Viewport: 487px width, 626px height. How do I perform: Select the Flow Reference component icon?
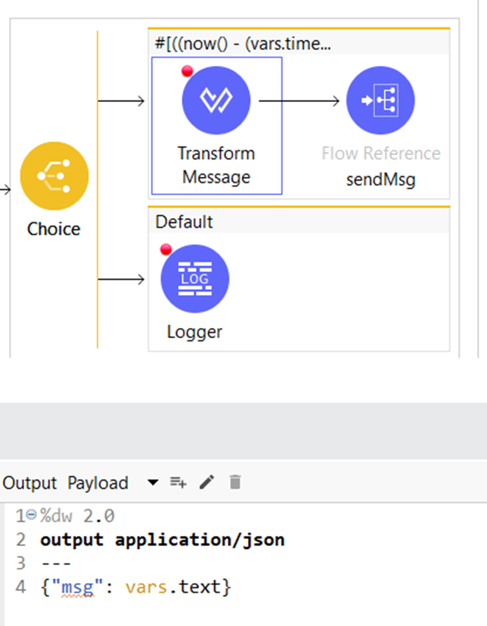tap(380, 101)
